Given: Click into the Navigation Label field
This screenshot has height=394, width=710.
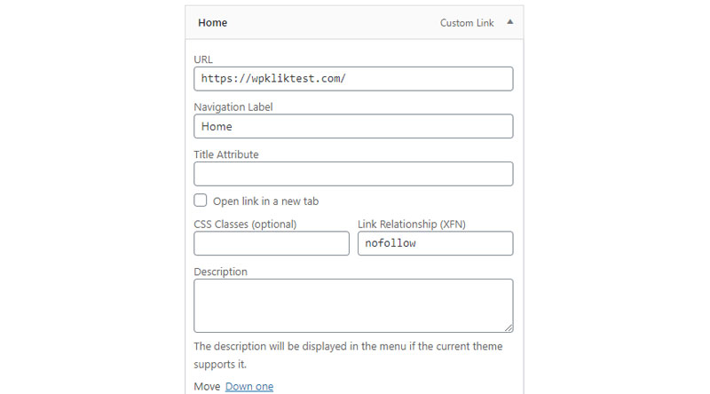Looking at the screenshot, I should pyautogui.click(x=353, y=126).
